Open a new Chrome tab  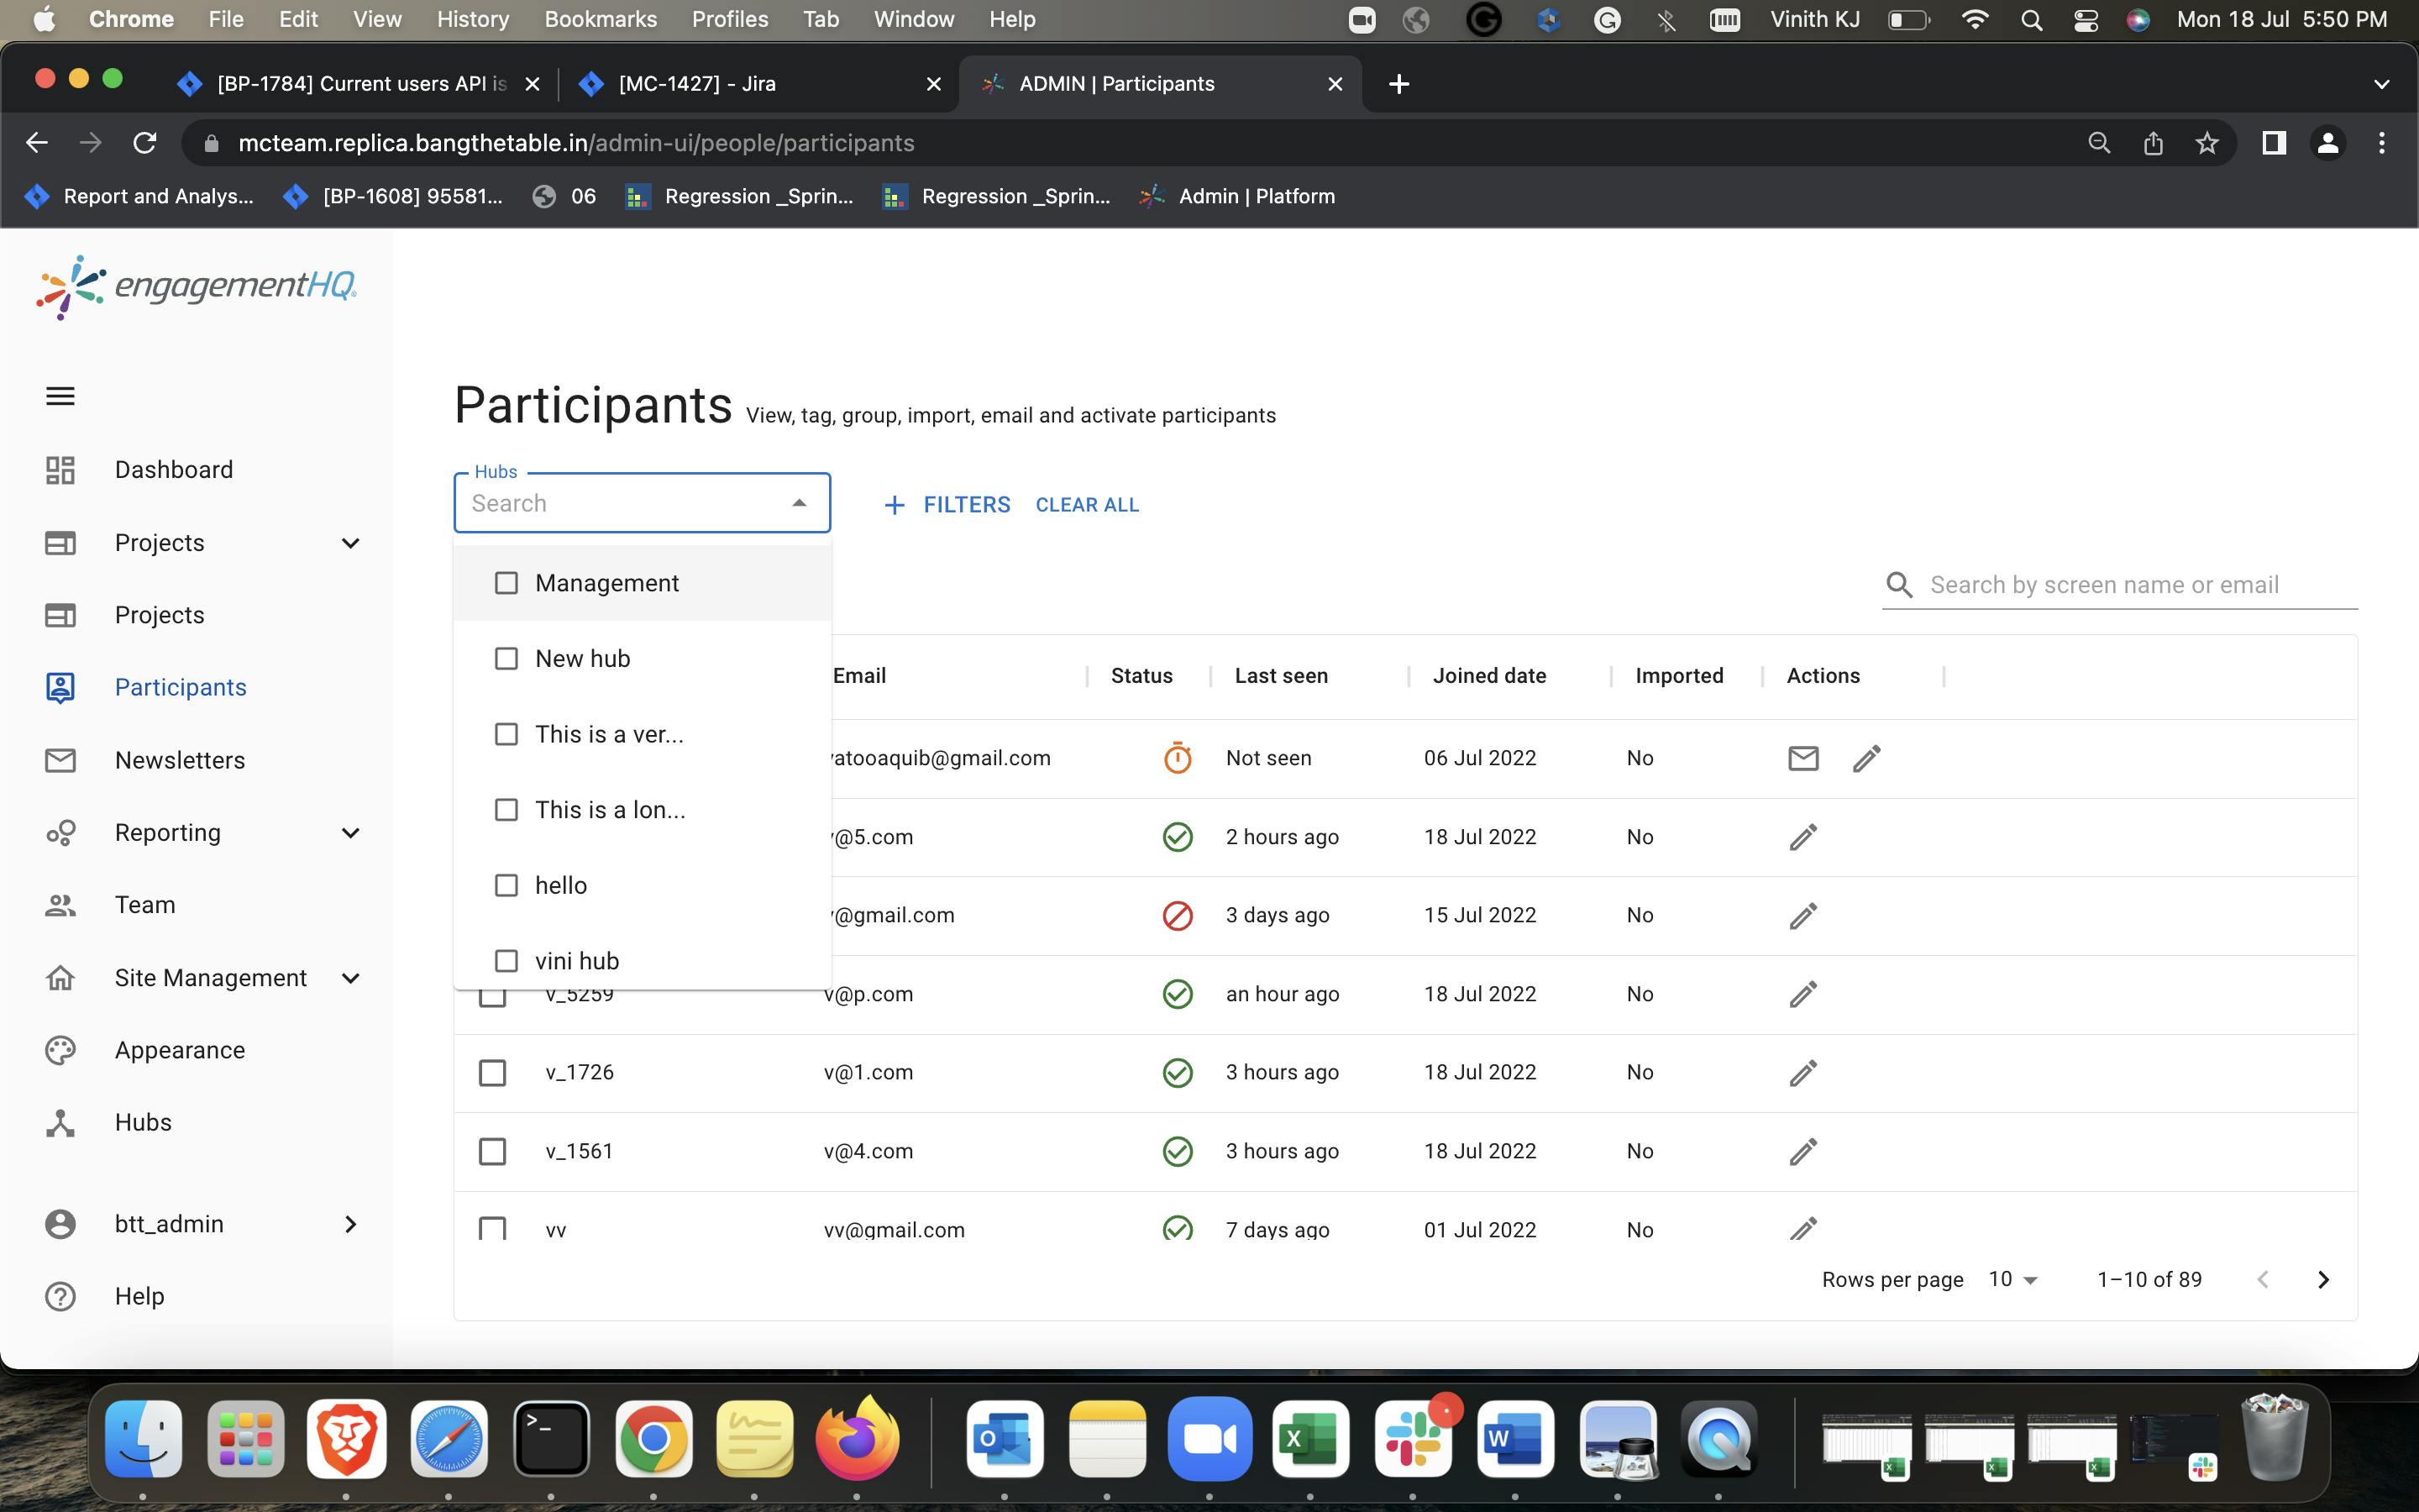click(x=1399, y=84)
